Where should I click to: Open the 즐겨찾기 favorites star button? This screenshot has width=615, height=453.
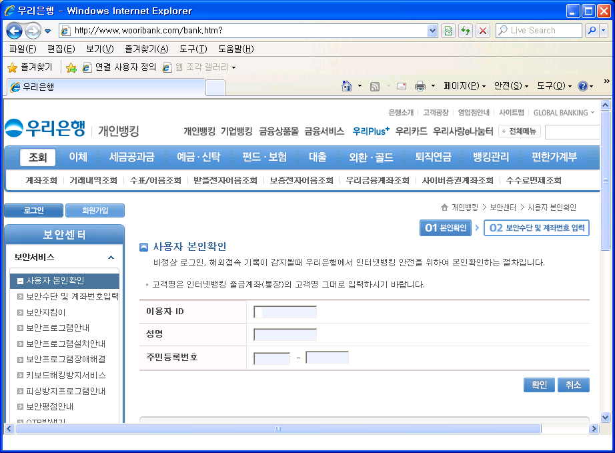coord(30,67)
